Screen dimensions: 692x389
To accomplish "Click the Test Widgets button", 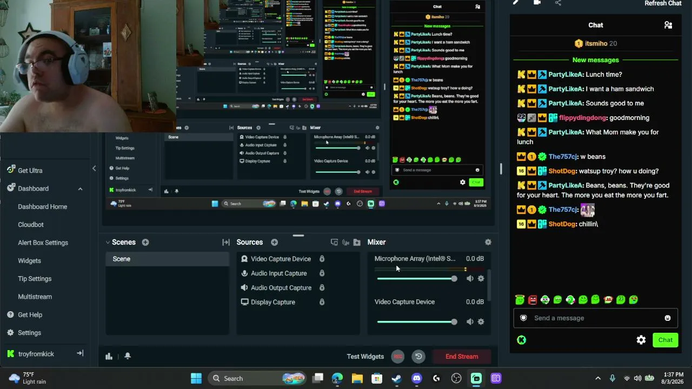I will pyautogui.click(x=365, y=357).
